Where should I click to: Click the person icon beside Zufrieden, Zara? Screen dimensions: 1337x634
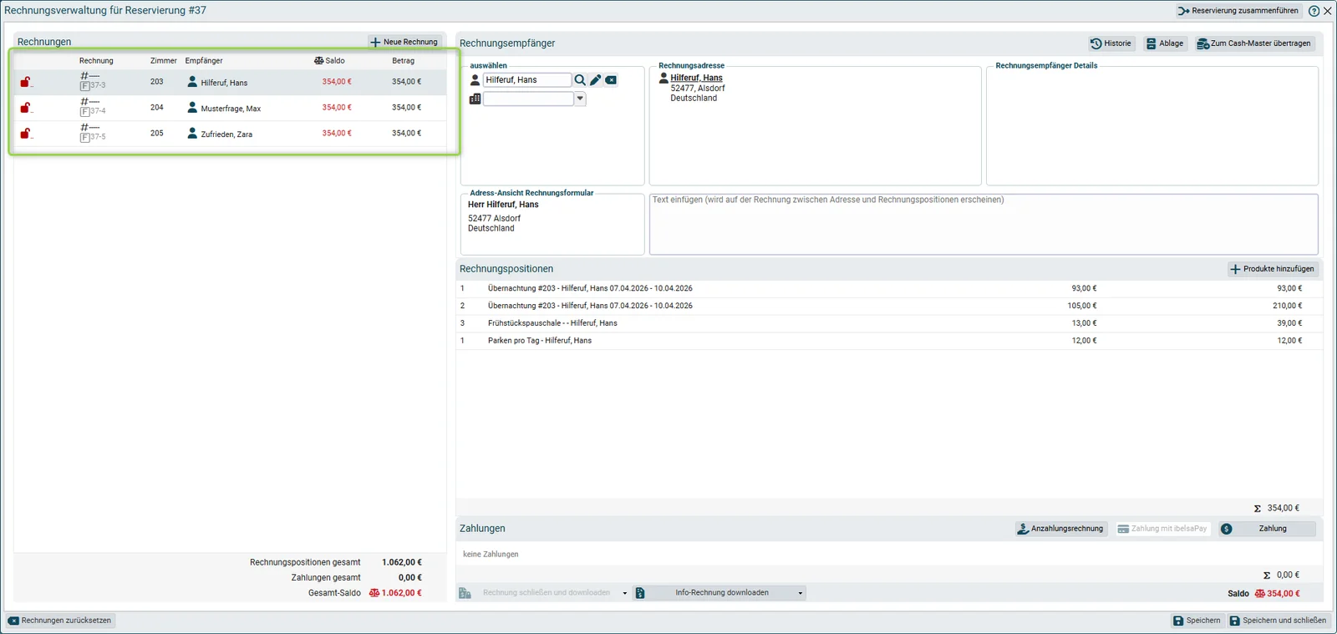[x=192, y=134]
